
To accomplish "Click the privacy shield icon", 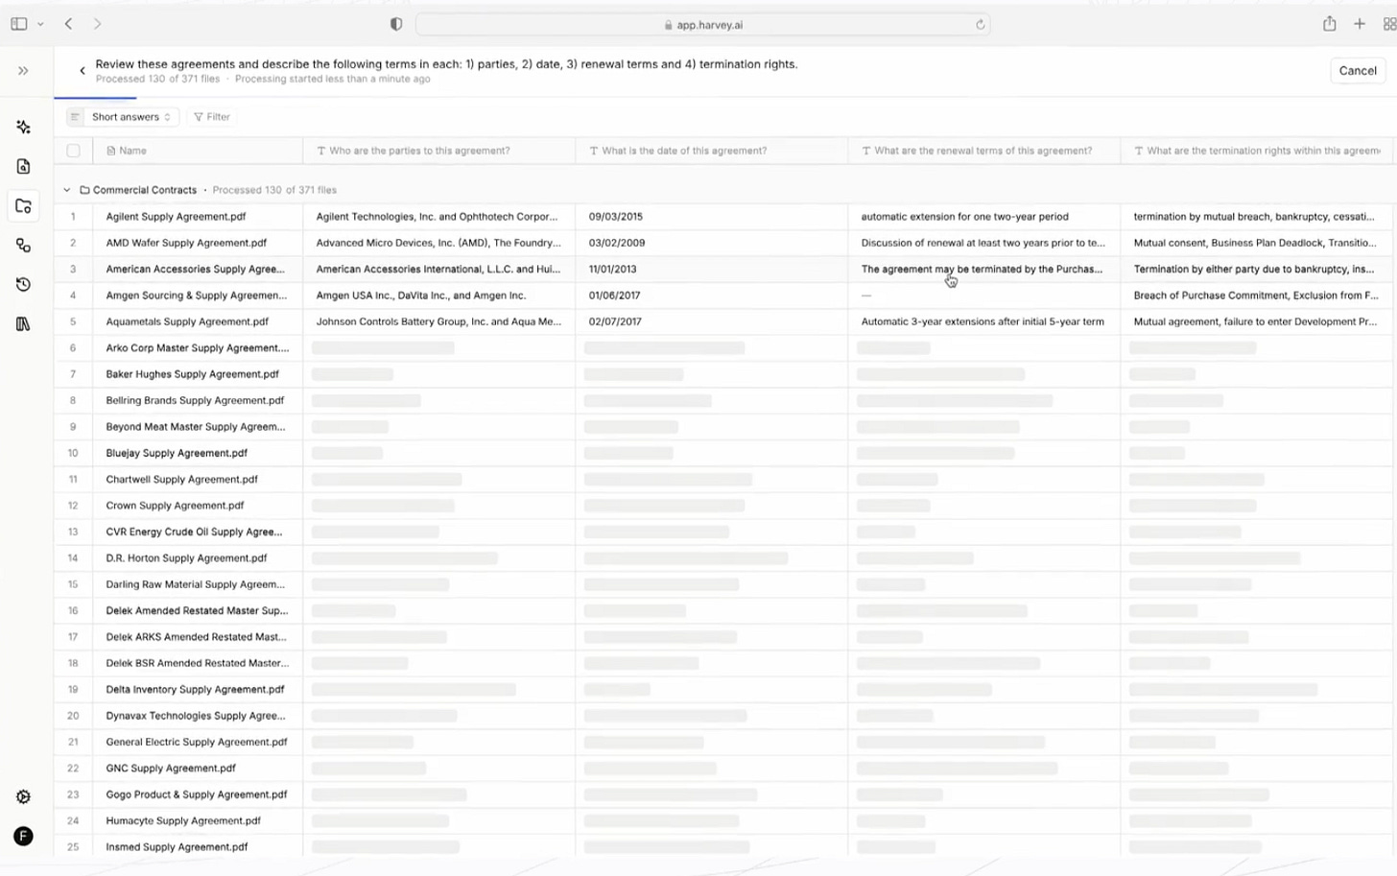I will click(396, 24).
